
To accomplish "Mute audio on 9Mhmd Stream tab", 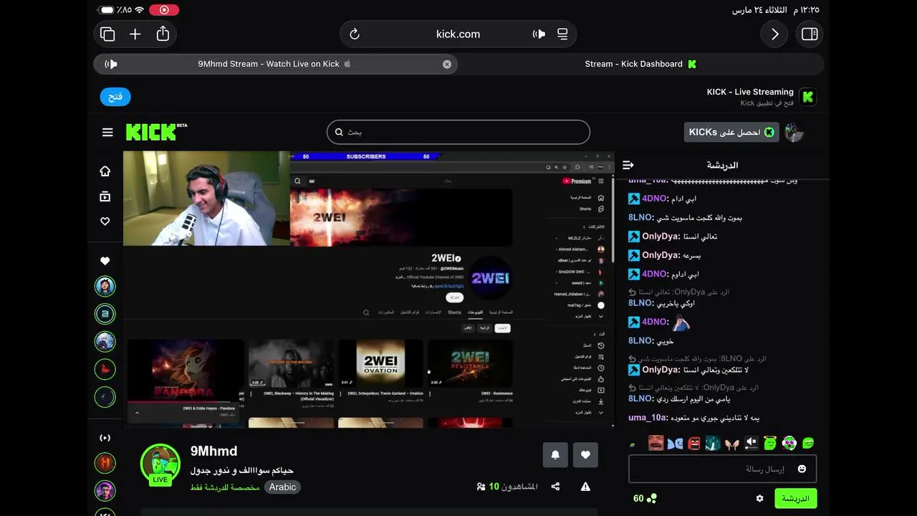I will (x=111, y=64).
